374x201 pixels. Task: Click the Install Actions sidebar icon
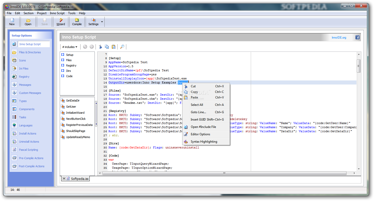pos(14,133)
